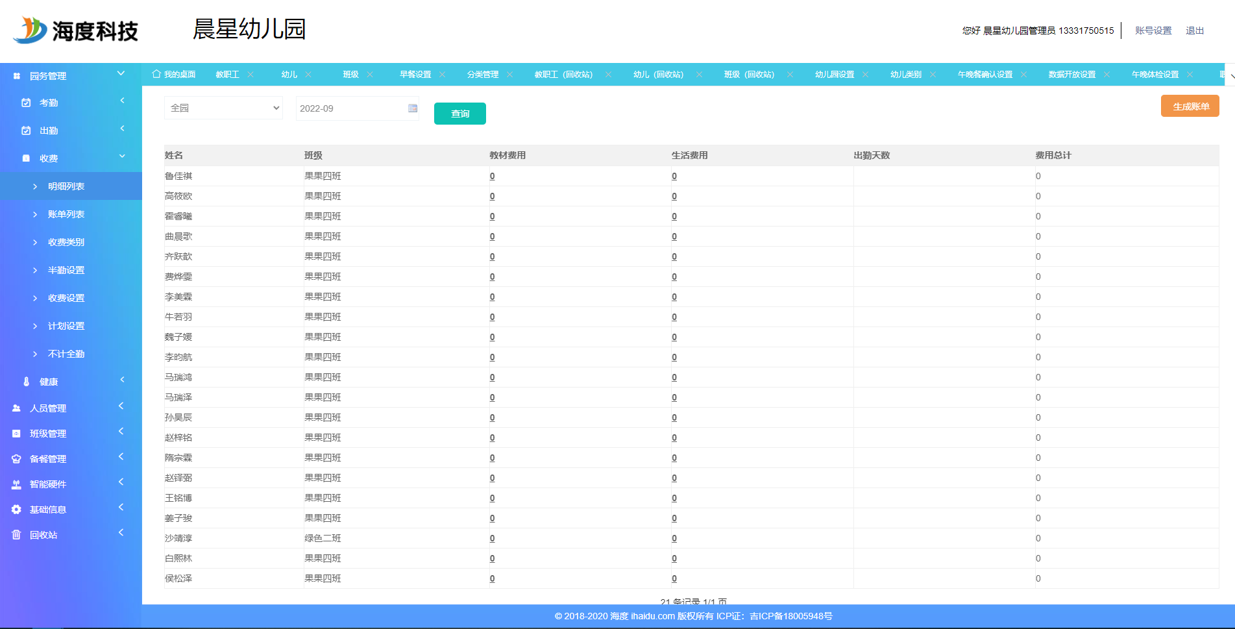The height and width of the screenshot is (629, 1235).
Task: Open the 全园 class dropdown
Action: coord(223,108)
